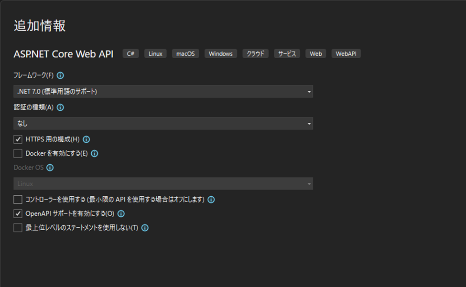Click the WebAPI tag
The image size is (466, 287).
[346, 53]
